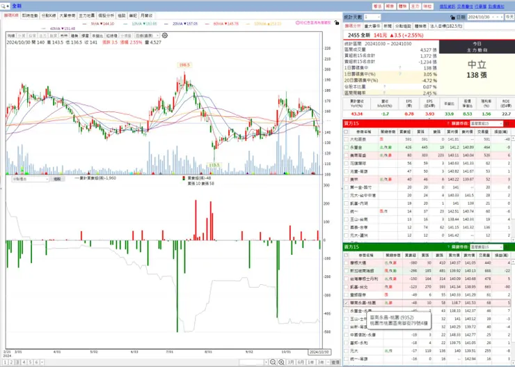Click help icon beside 佔股本比重
The image size is (515, 367).
385,87
